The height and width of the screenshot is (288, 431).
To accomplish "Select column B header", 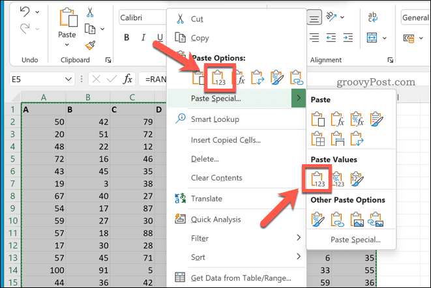I will point(89,98).
